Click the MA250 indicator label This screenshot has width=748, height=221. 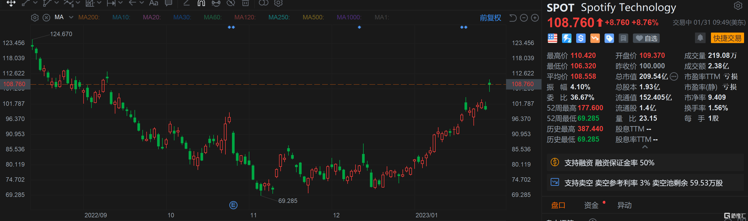(279, 17)
